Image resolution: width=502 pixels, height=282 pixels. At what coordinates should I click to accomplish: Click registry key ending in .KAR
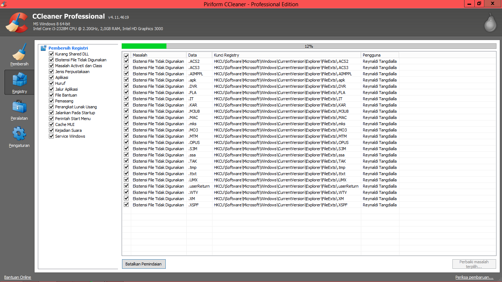280,105
